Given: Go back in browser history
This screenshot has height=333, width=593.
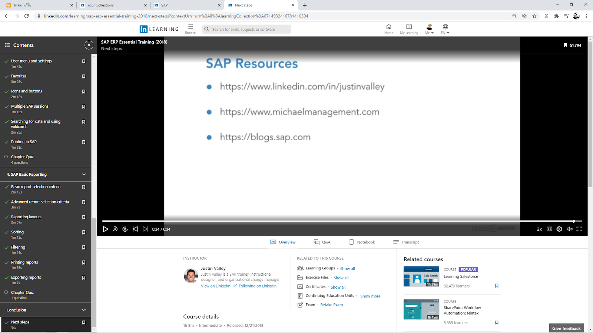Looking at the screenshot, I should pyautogui.click(x=7, y=16).
